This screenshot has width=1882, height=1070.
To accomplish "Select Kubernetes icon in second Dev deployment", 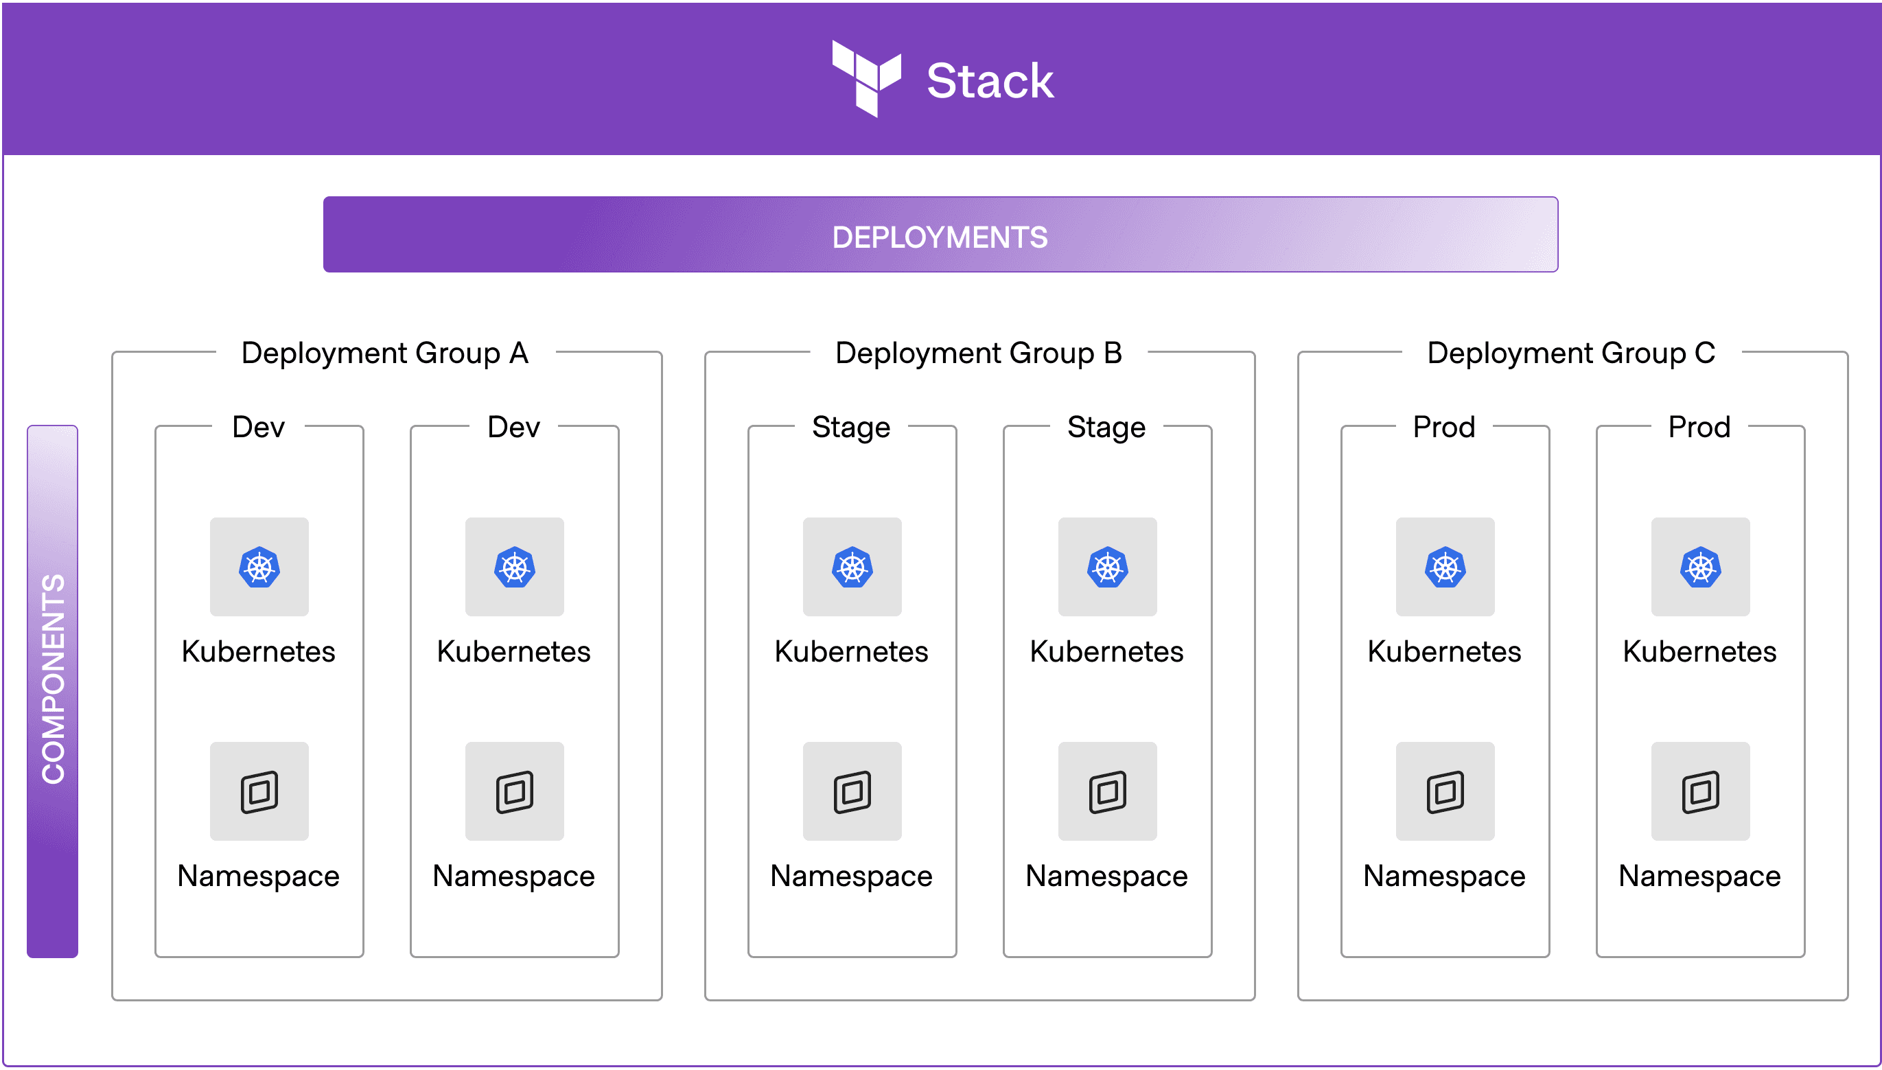I will [x=514, y=567].
